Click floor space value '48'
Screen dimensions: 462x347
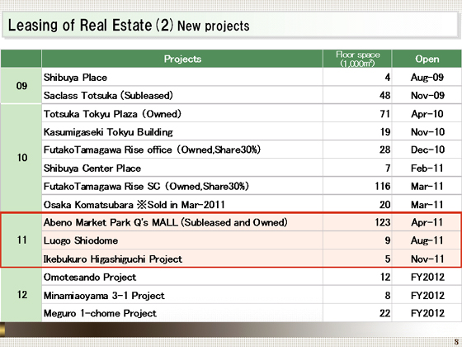384,95
